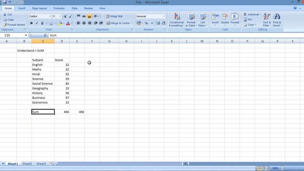Open Font dialog launcher
Screen dimensions: 304x171
pos(72,29)
